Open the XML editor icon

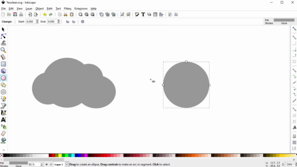coord(155,14)
